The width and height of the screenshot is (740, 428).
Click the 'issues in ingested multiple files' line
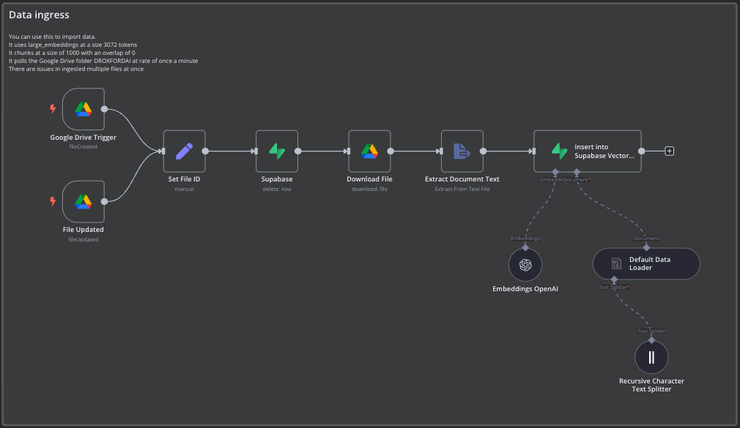[x=76, y=68]
